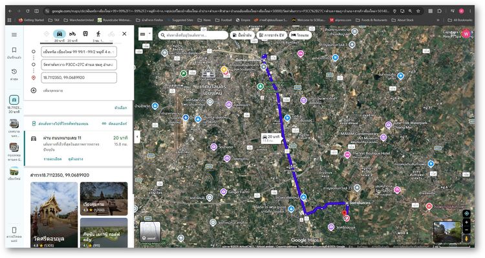Screen dimensions: 485x258
Task: Reload the browser page
Action: click(x=28, y=11)
